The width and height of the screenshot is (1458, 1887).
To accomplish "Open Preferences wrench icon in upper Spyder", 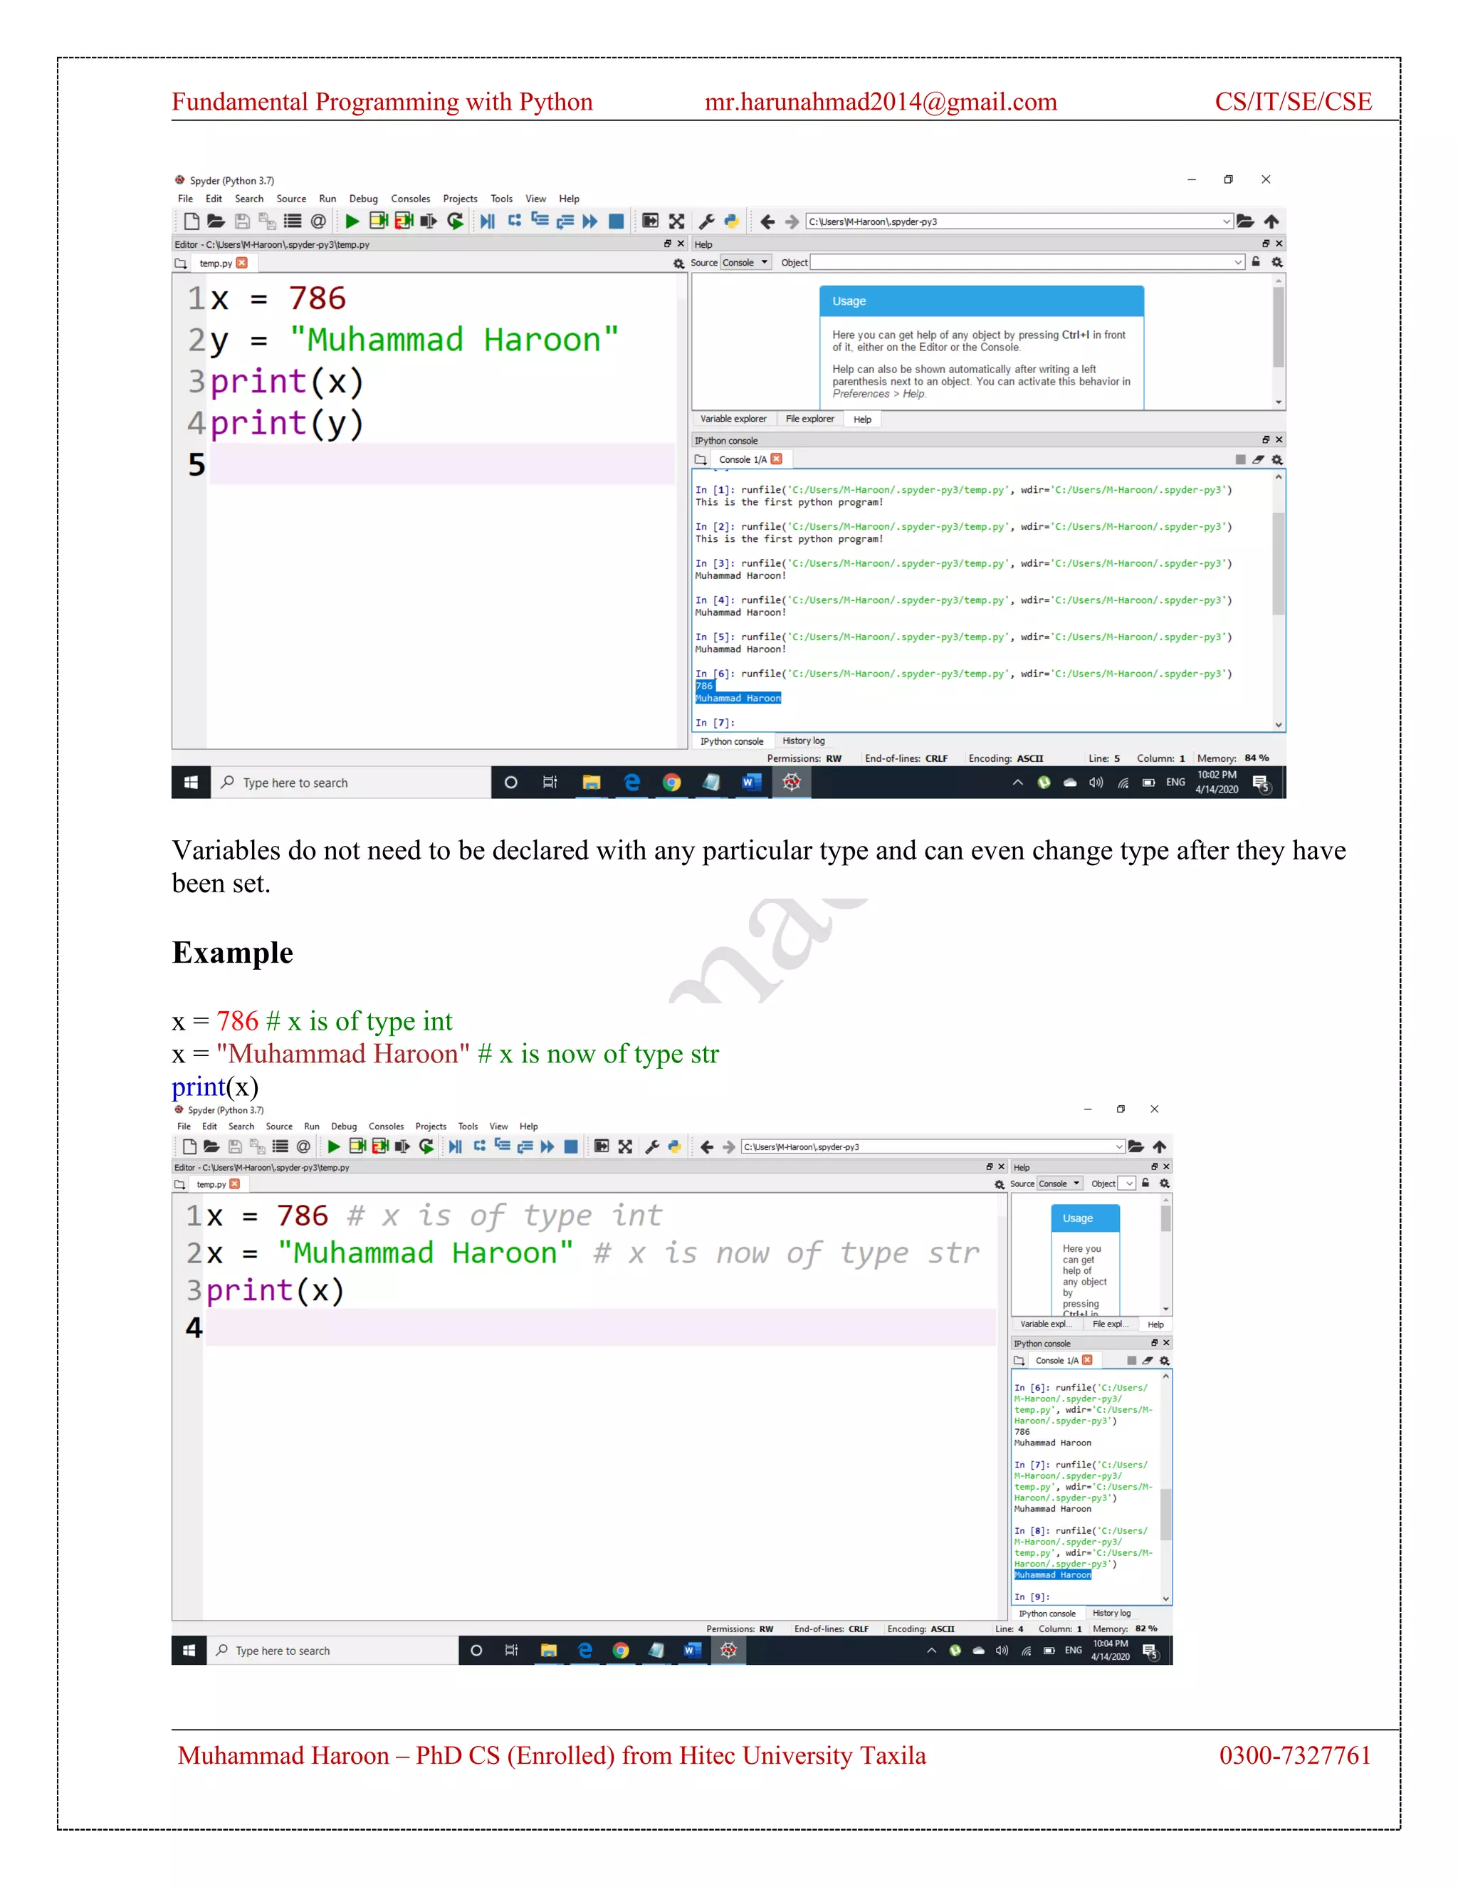I will point(706,221).
